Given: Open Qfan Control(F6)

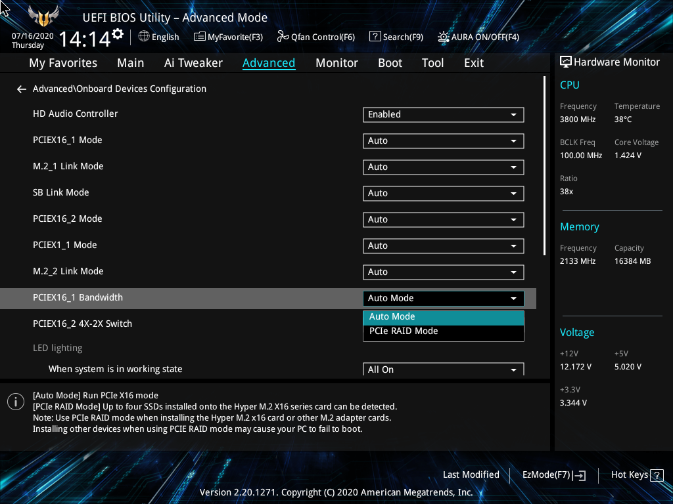Looking at the screenshot, I should coord(316,37).
